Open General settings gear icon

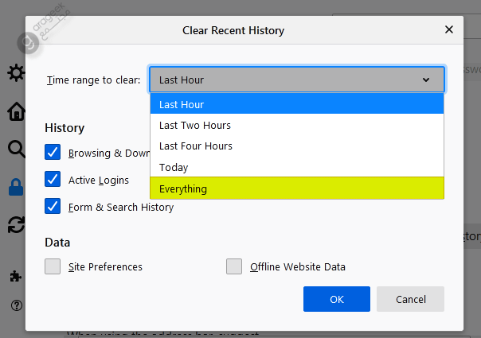click(x=16, y=73)
